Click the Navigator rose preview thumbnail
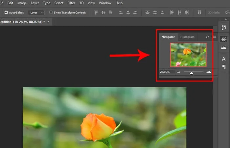 (189, 55)
